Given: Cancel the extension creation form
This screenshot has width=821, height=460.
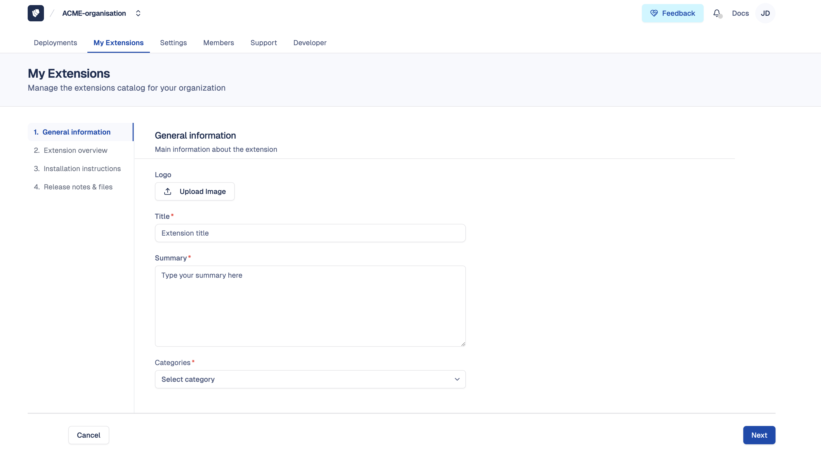Looking at the screenshot, I should (88, 435).
